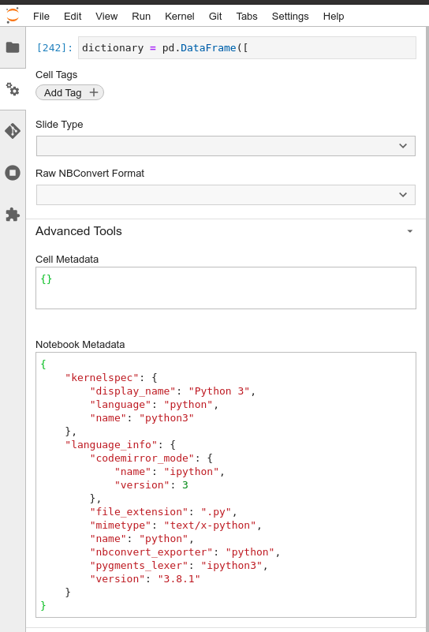This screenshot has height=632, width=429.
Task: Click inside the Notebook Metadata editor
Action: click(x=226, y=484)
